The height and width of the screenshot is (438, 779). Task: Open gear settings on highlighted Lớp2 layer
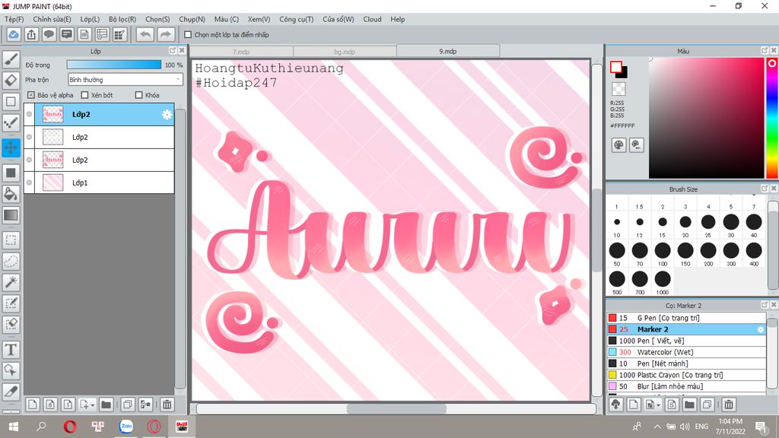pyautogui.click(x=167, y=114)
